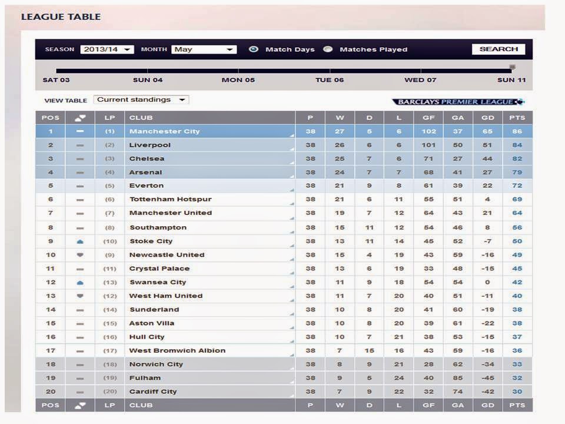Image resolution: width=565 pixels, height=424 pixels.
Task: Select the Match Days radio button
Action: 253,49
